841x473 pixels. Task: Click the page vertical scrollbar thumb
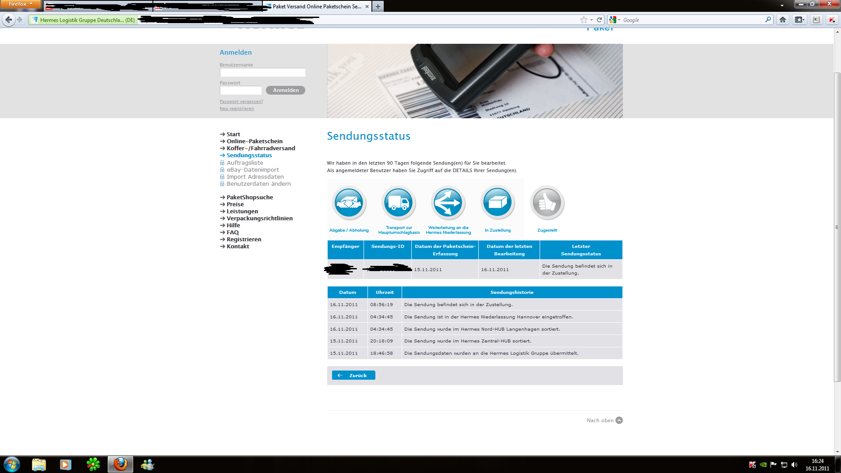click(x=837, y=228)
